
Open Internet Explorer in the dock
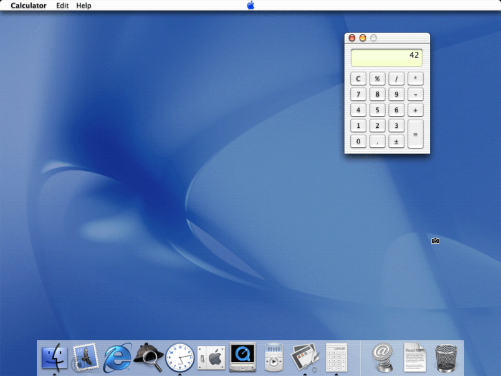point(117,358)
